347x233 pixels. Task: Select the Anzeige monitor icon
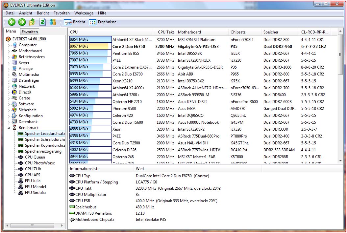[x=14, y=69]
